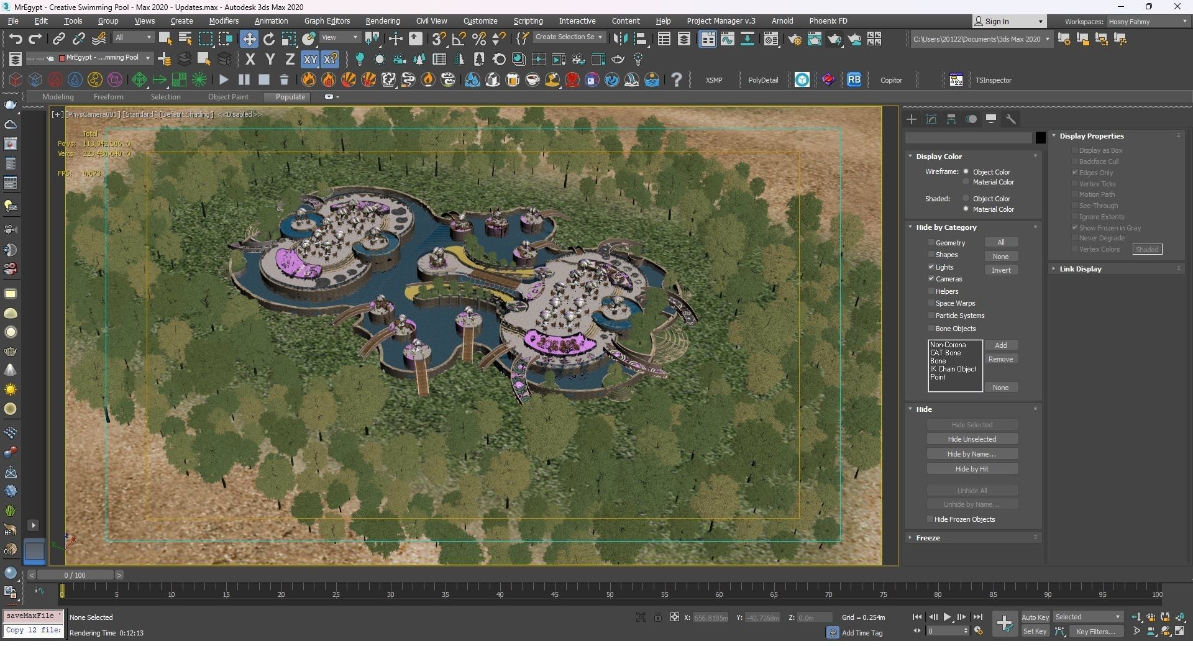Screen dimensions: 1193x646
Task: Click the selection lock toggle icon
Action: pos(657,617)
